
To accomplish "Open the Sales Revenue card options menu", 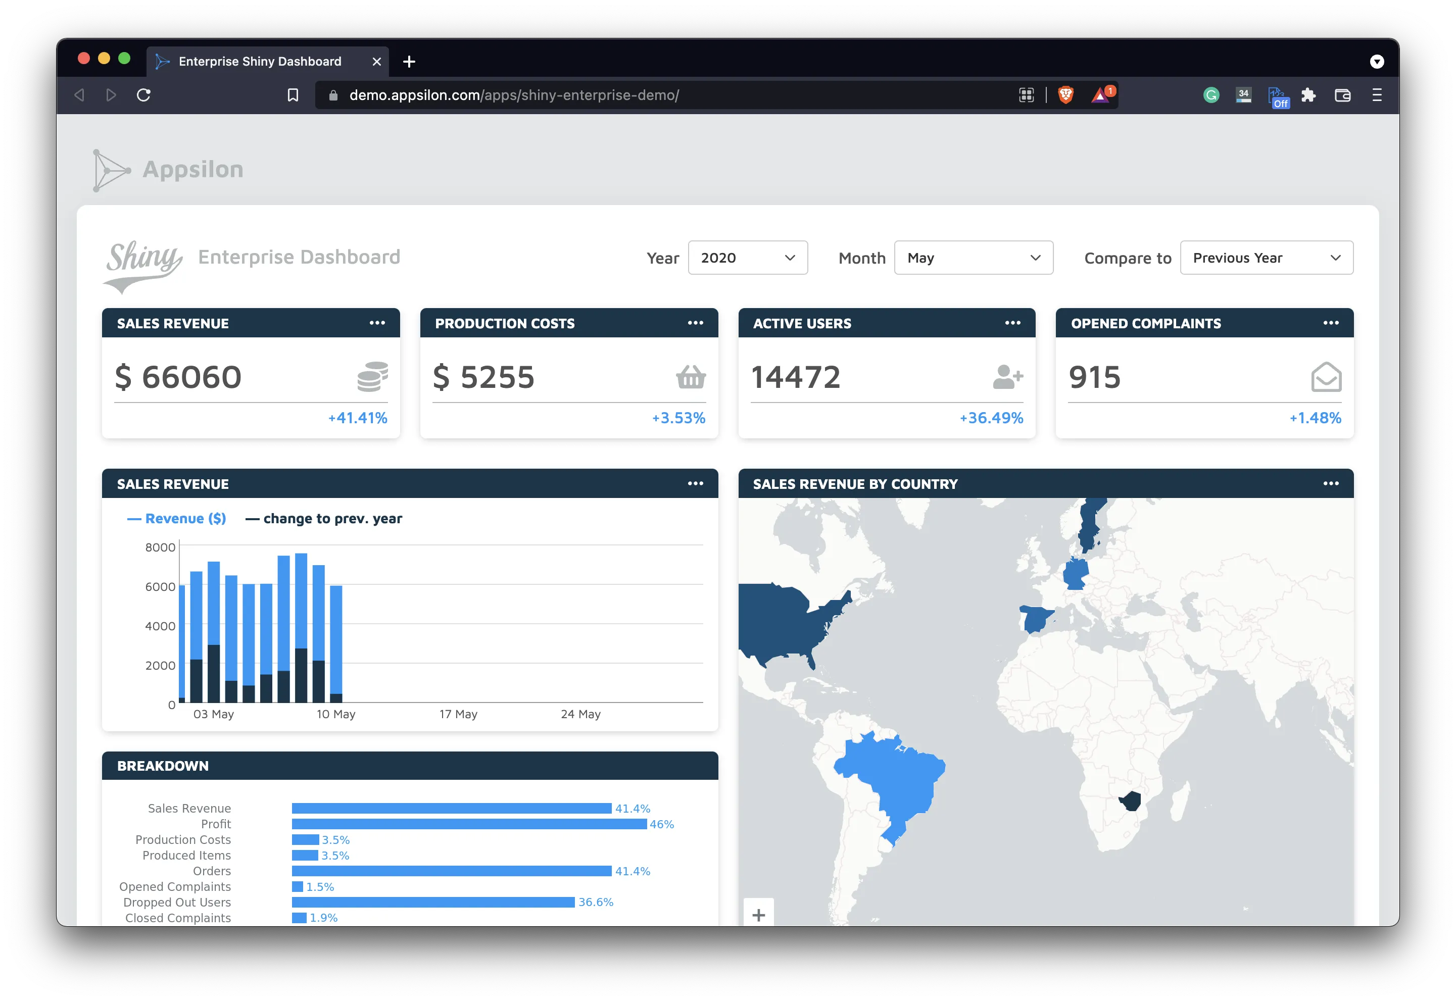I will tap(377, 323).
